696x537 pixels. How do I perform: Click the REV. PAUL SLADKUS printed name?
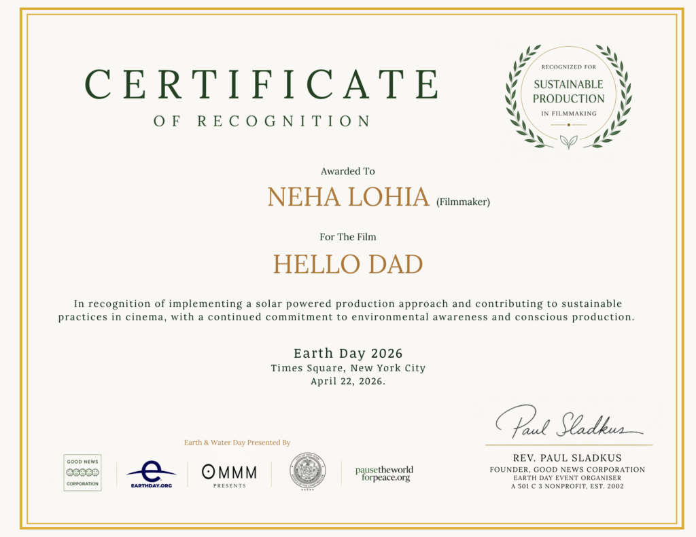[568, 457]
